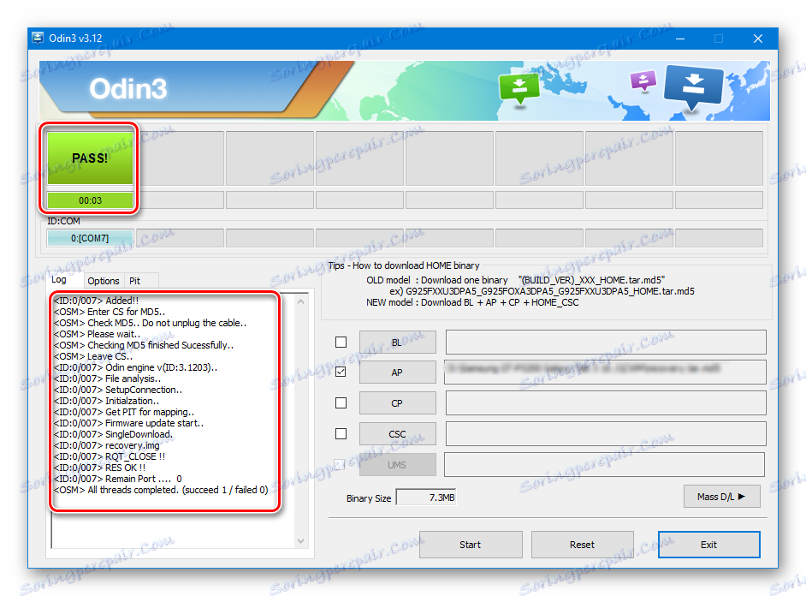Expand the Mass D/L menu
Viewport: 806px width, 596px height.
click(x=721, y=497)
